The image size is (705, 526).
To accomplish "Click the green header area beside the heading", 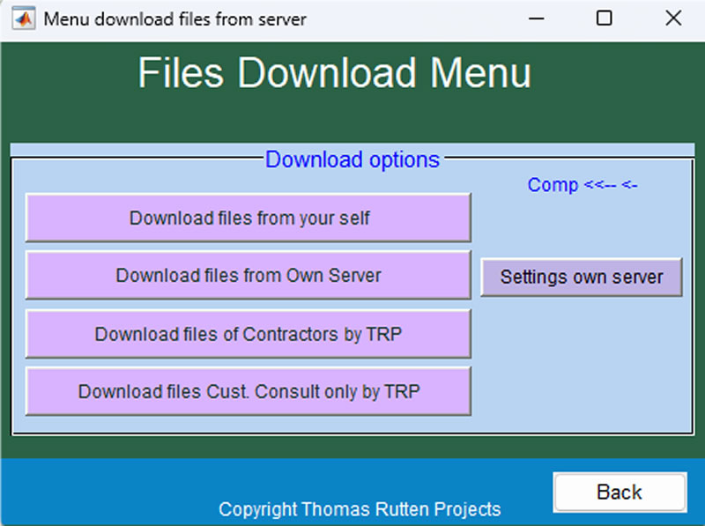I will (617, 79).
